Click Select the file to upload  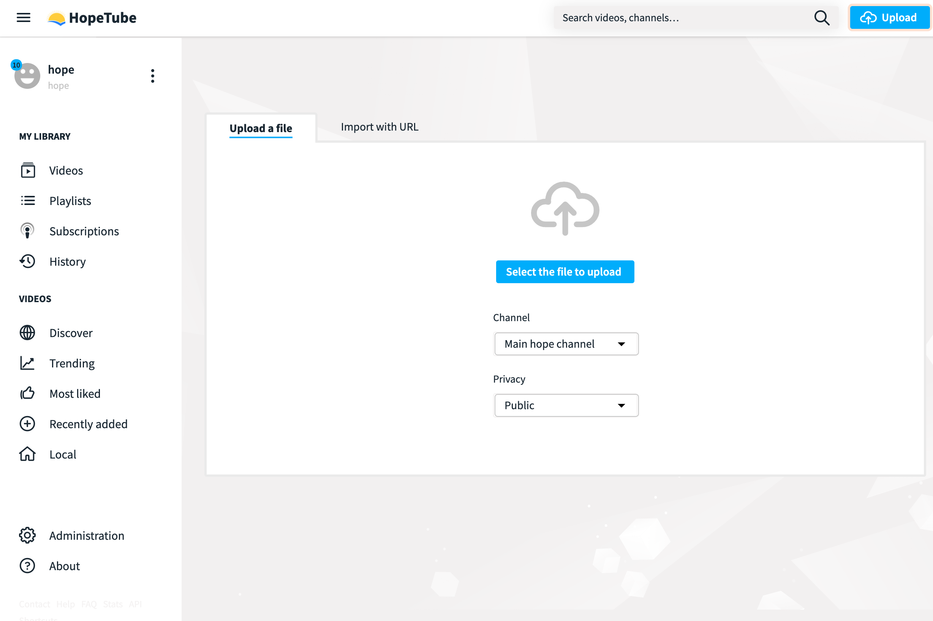click(565, 272)
